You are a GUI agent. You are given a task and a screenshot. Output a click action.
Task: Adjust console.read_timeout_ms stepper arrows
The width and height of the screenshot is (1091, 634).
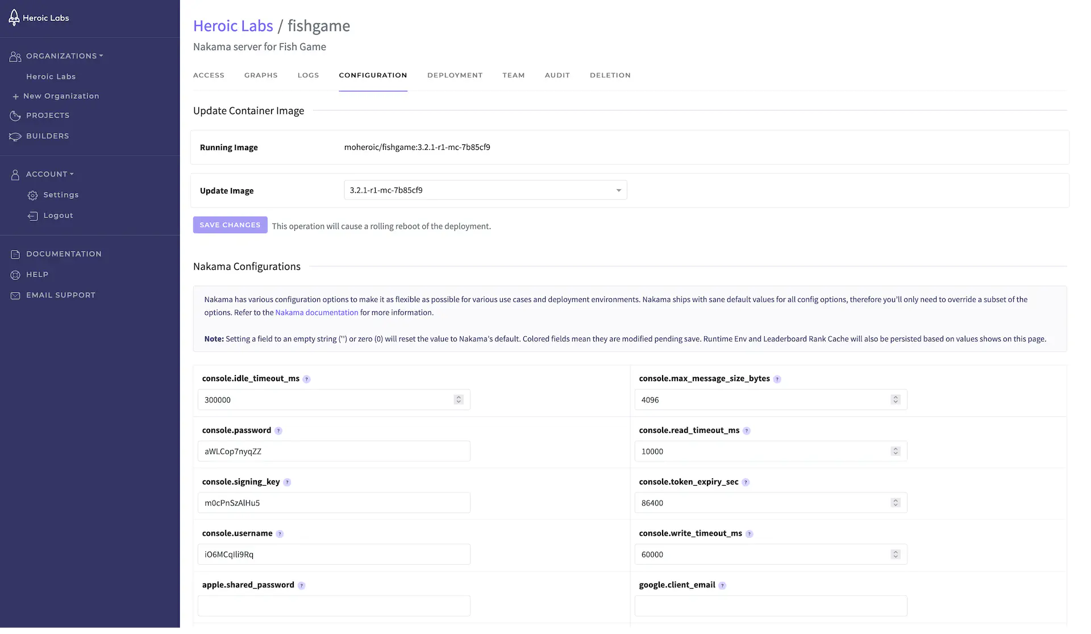click(896, 452)
